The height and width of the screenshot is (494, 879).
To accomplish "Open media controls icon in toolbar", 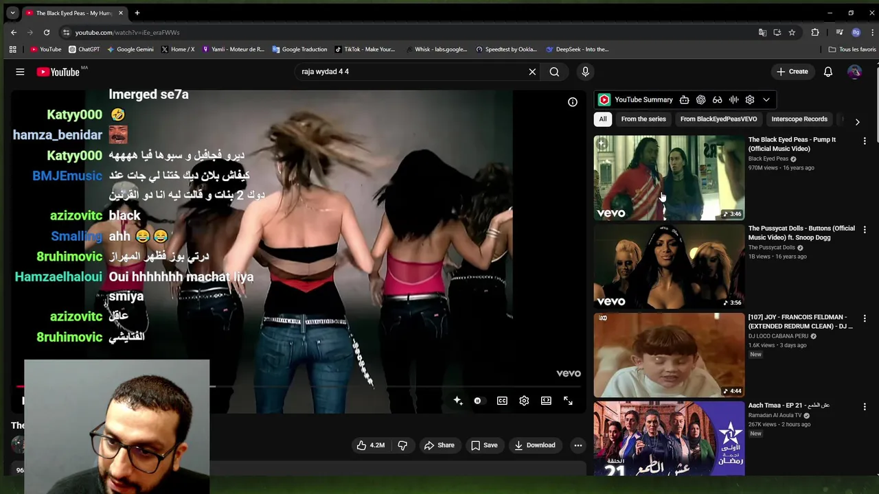I will [839, 32].
